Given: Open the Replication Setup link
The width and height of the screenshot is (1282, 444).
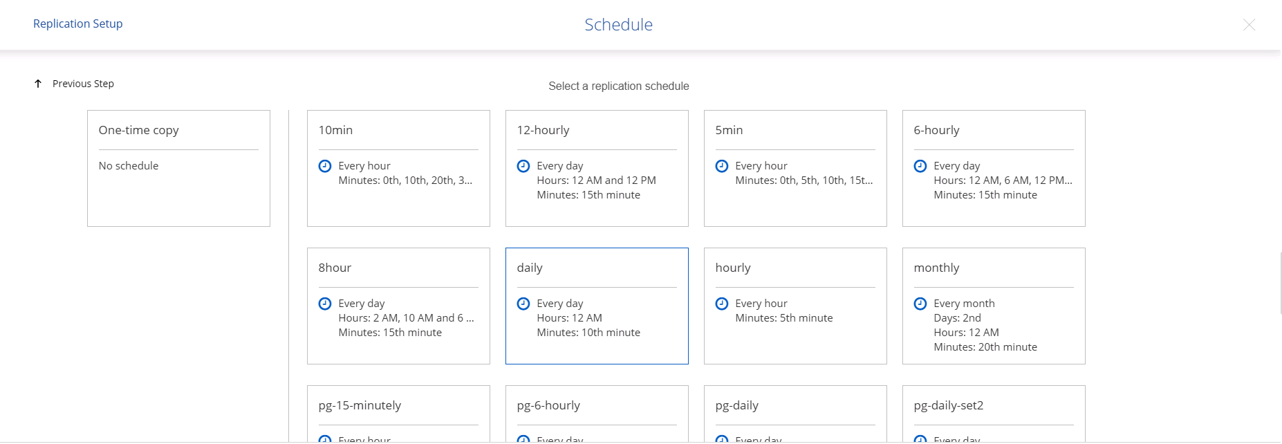Looking at the screenshot, I should click(77, 24).
